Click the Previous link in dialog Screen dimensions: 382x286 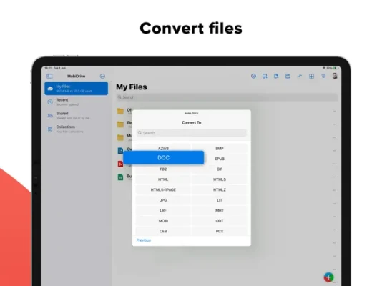pyautogui.click(x=144, y=240)
